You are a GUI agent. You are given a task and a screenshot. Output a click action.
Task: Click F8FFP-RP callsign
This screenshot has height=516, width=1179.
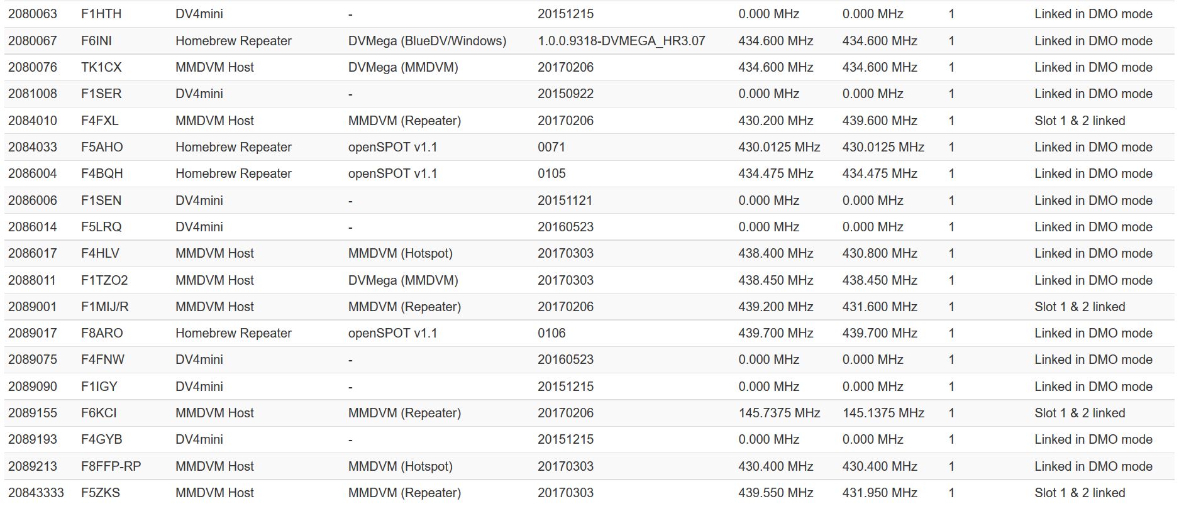111,466
